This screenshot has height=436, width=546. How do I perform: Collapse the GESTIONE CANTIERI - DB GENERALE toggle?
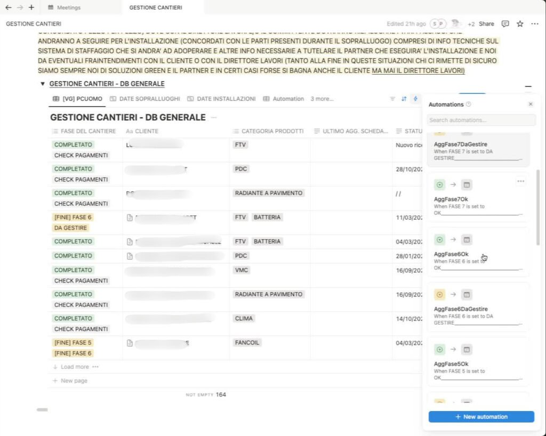(x=43, y=84)
